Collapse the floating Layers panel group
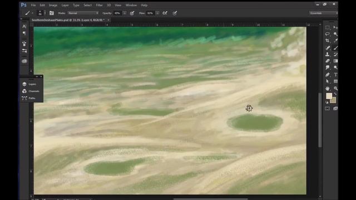 37,77
